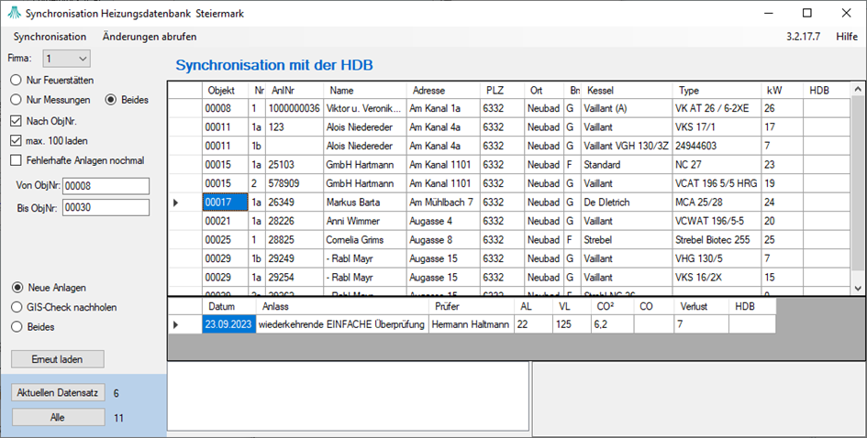Click the 'Bis ObjNr' input field
Viewport: 867px width, 438px height.
point(105,208)
